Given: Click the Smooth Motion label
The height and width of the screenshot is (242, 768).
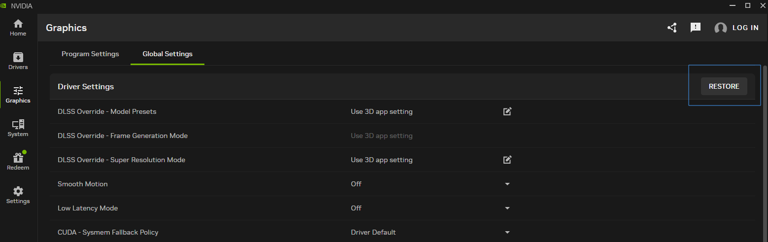Looking at the screenshot, I should coord(83,184).
